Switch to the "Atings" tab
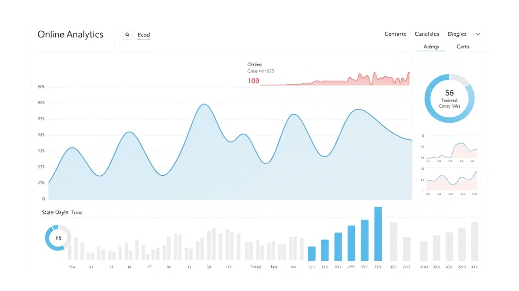This screenshot has height=291, width=519. coord(430,46)
